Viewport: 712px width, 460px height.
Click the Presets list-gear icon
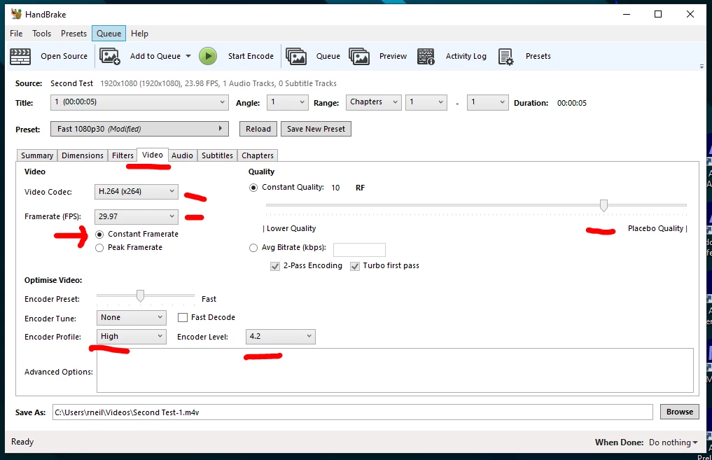(505, 56)
